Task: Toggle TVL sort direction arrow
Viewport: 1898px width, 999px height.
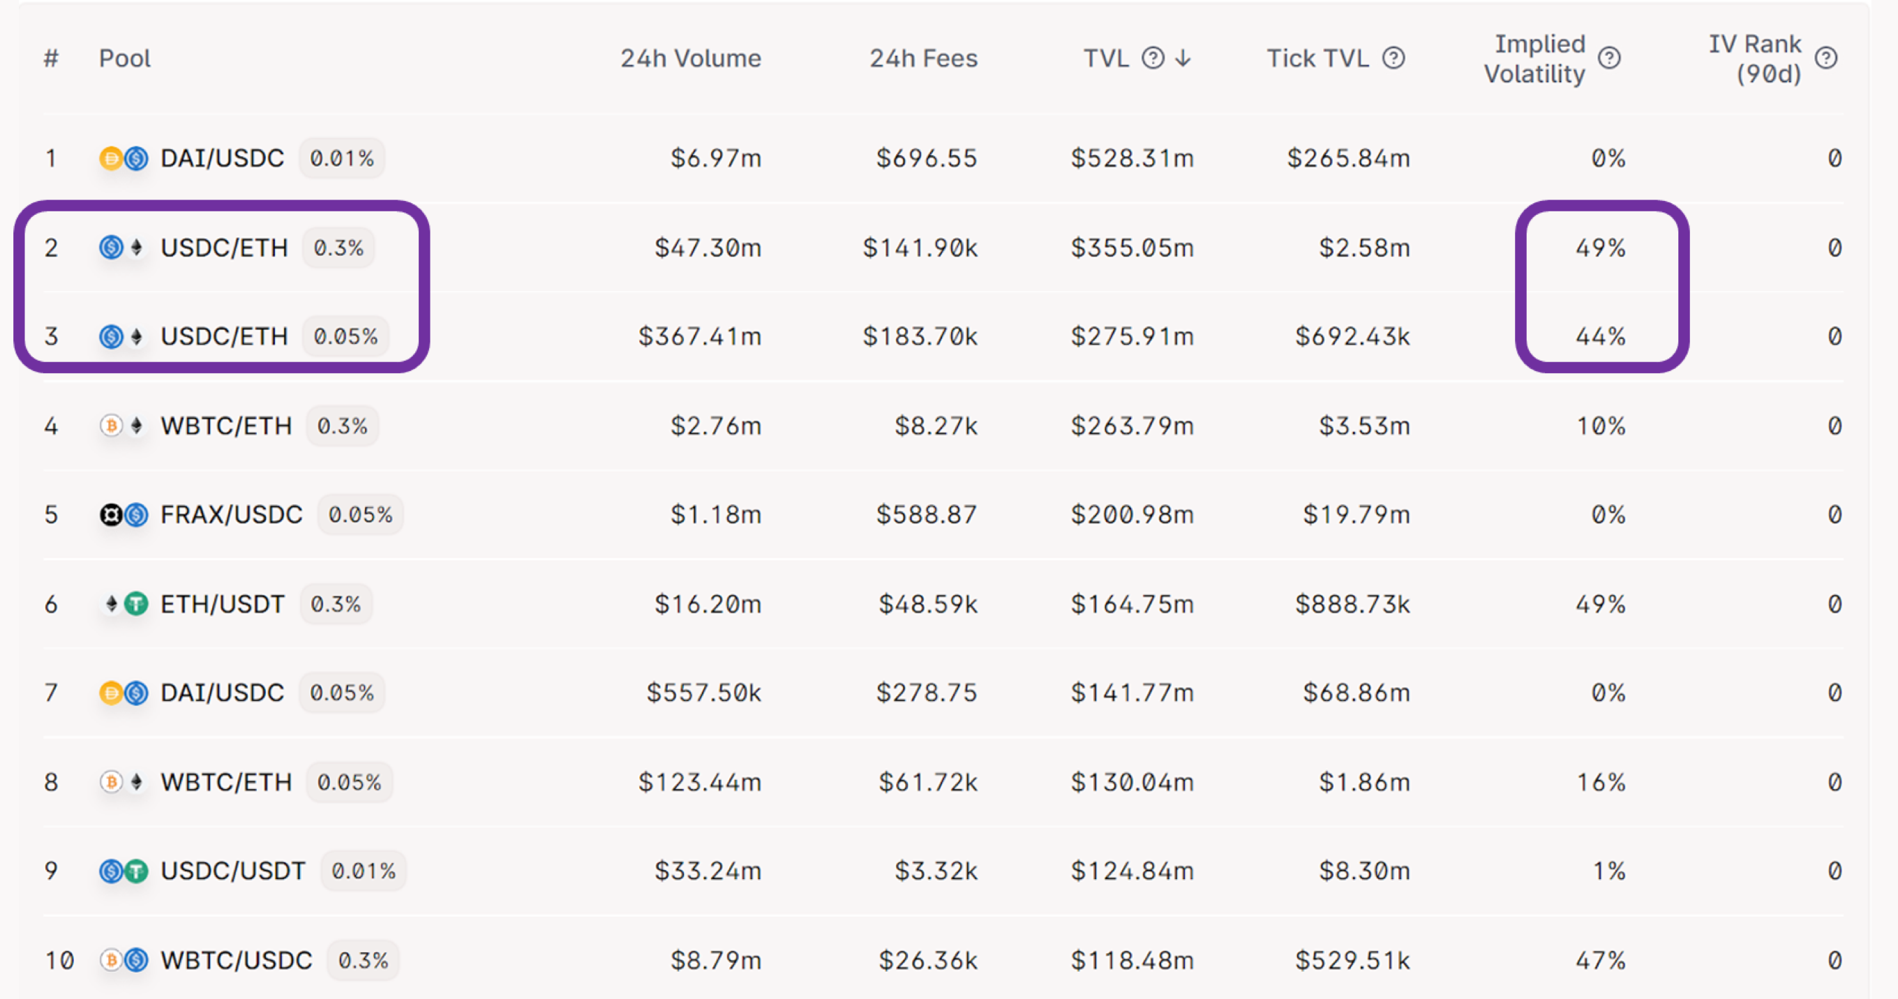Action: coord(1183,57)
